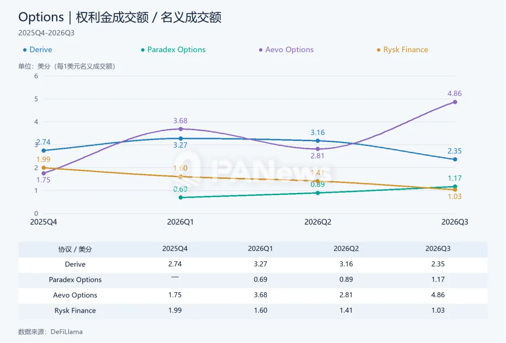This screenshot has width=506, height=343.
Task: Click the y-axis tick label '5'
Action: (36, 99)
